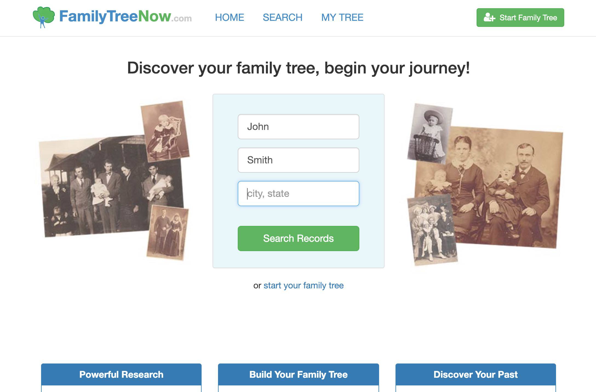The height and width of the screenshot is (392, 596).
Task: Click the city state input field
Action: click(298, 193)
